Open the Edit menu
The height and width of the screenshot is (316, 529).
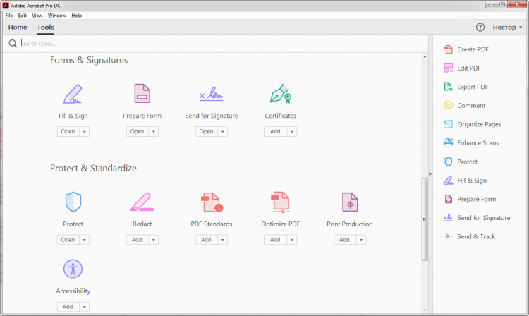coord(23,16)
